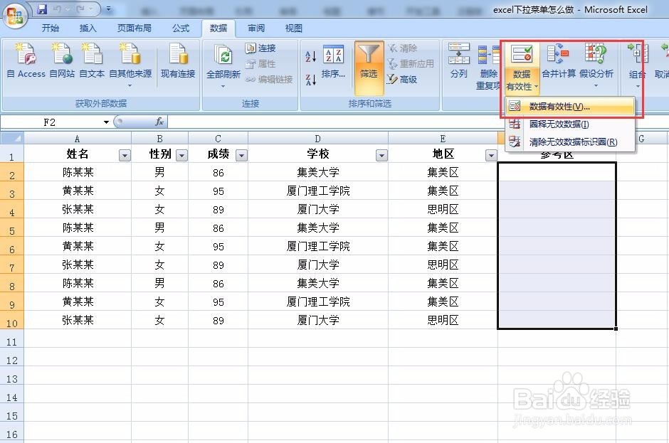Open the 姓名 column filter dropdown
The image size is (669, 443).
click(125, 154)
